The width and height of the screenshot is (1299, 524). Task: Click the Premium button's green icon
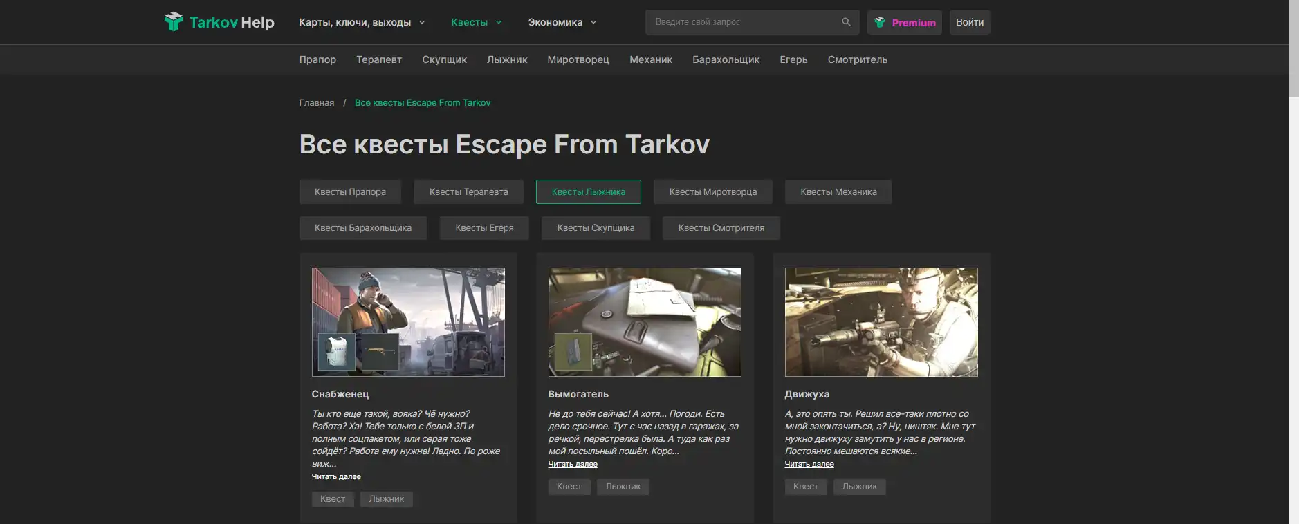pyautogui.click(x=880, y=22)
